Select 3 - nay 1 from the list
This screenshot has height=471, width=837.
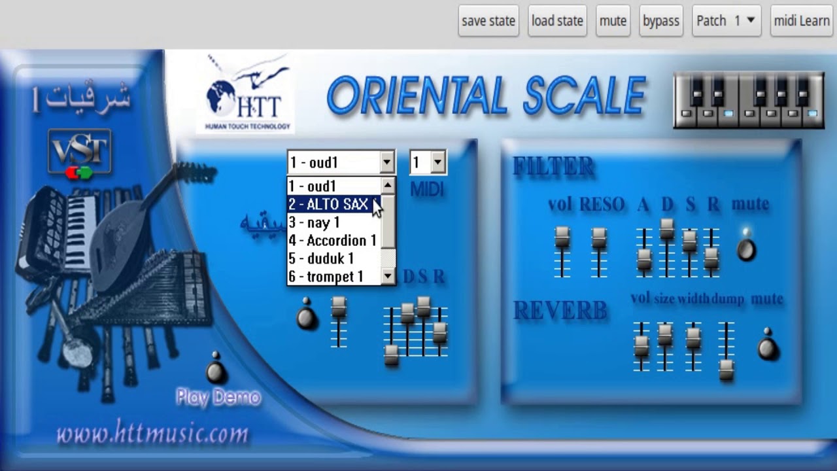click(333, 222)
